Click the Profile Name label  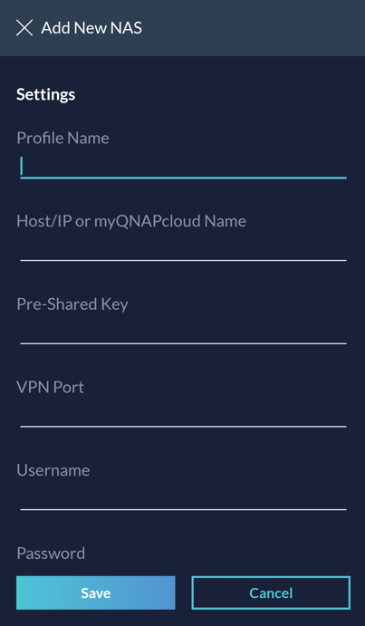pos(62,138)
